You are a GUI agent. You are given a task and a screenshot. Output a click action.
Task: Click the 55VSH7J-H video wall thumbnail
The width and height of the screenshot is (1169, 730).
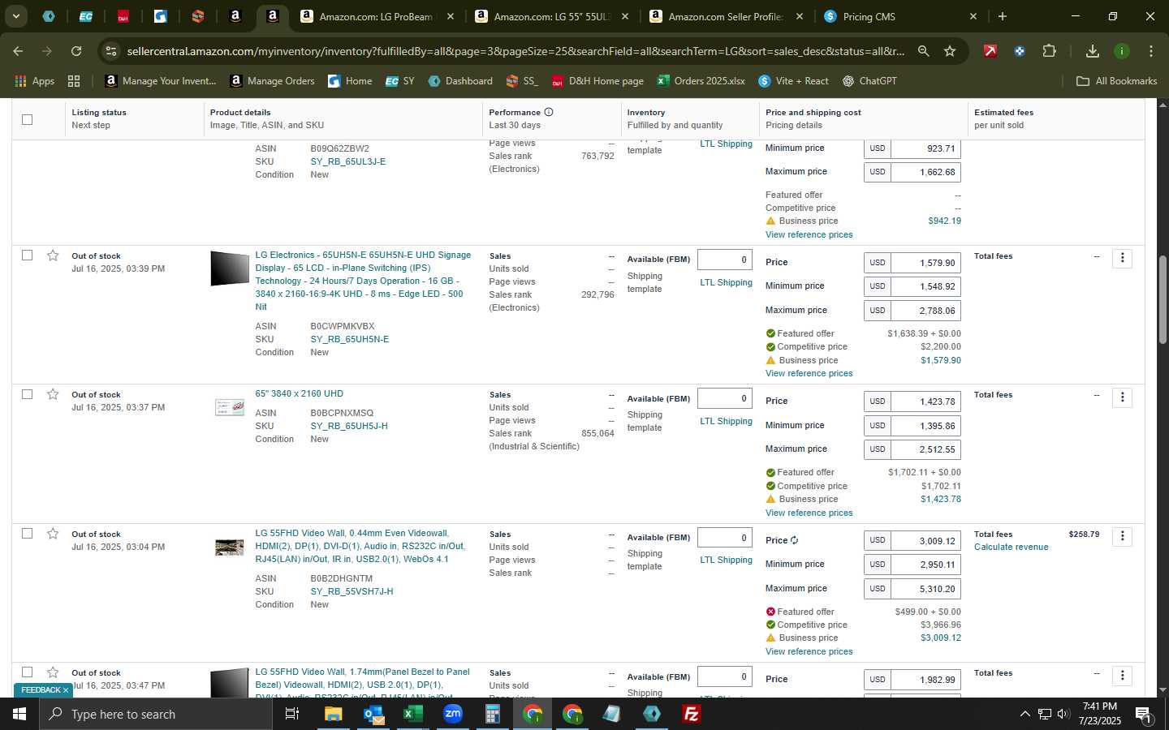230,547
